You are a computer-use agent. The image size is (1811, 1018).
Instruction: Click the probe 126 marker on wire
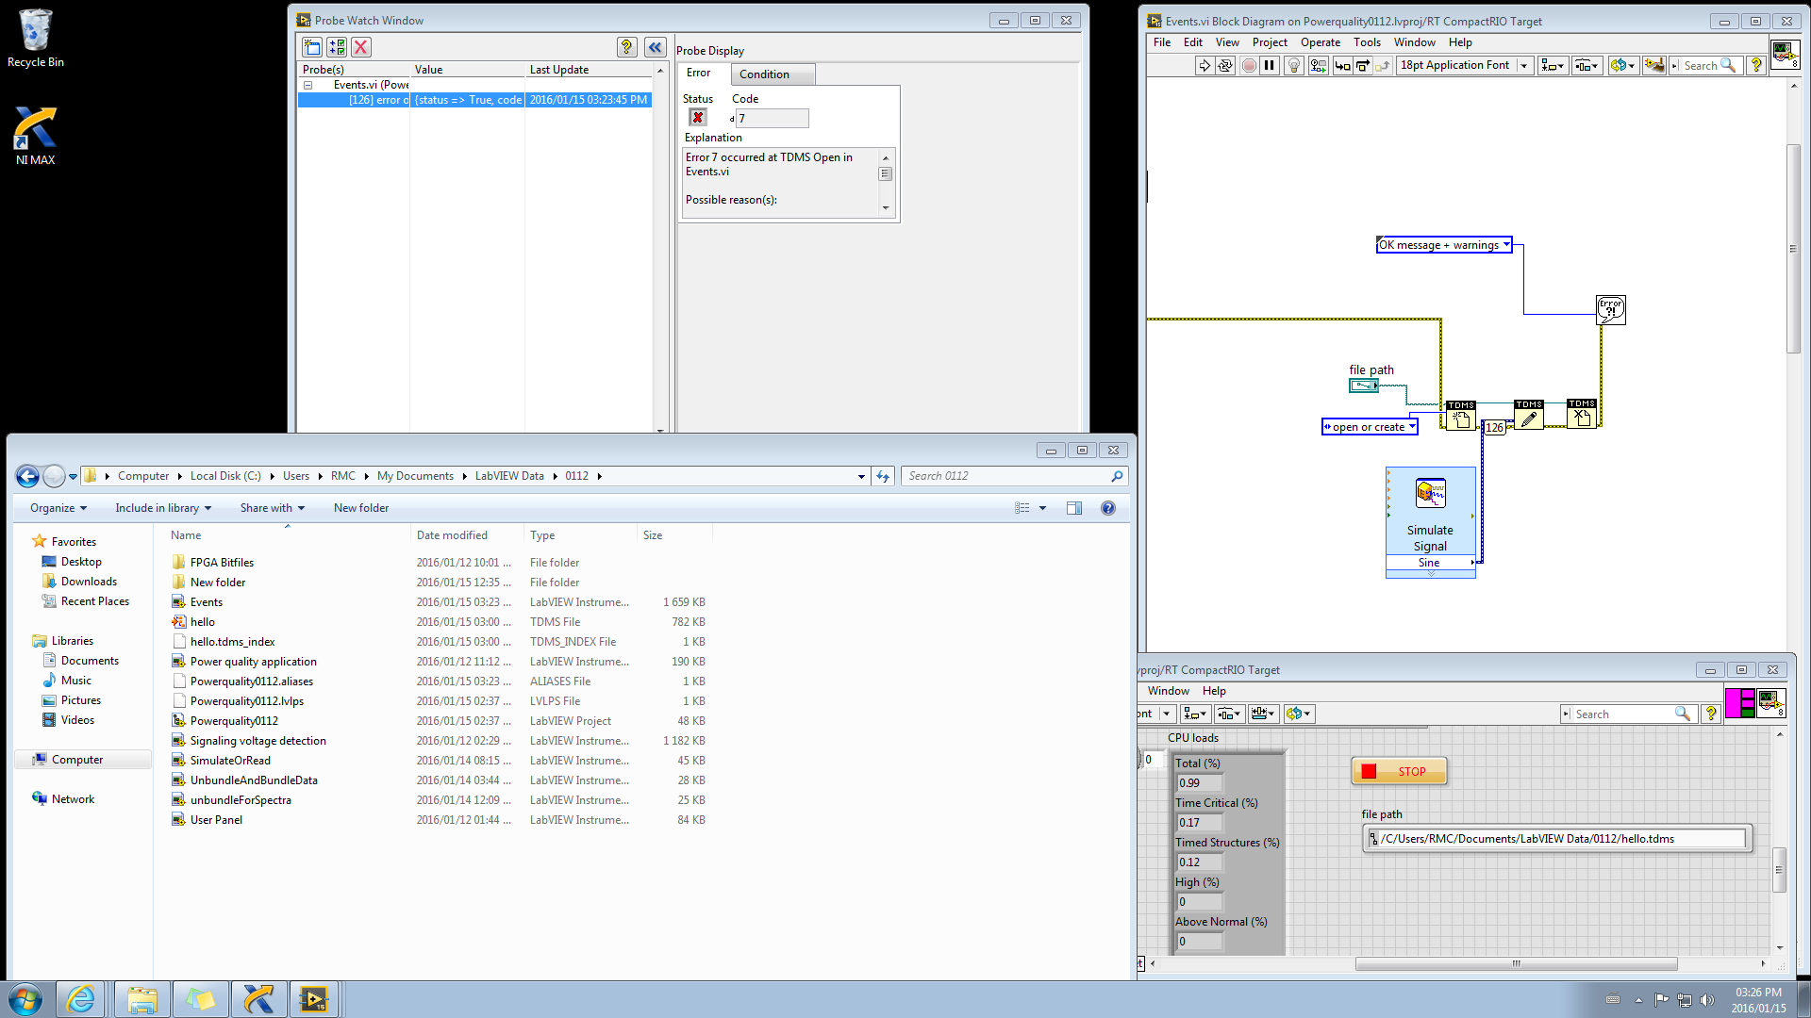(x=1495, y=428)
